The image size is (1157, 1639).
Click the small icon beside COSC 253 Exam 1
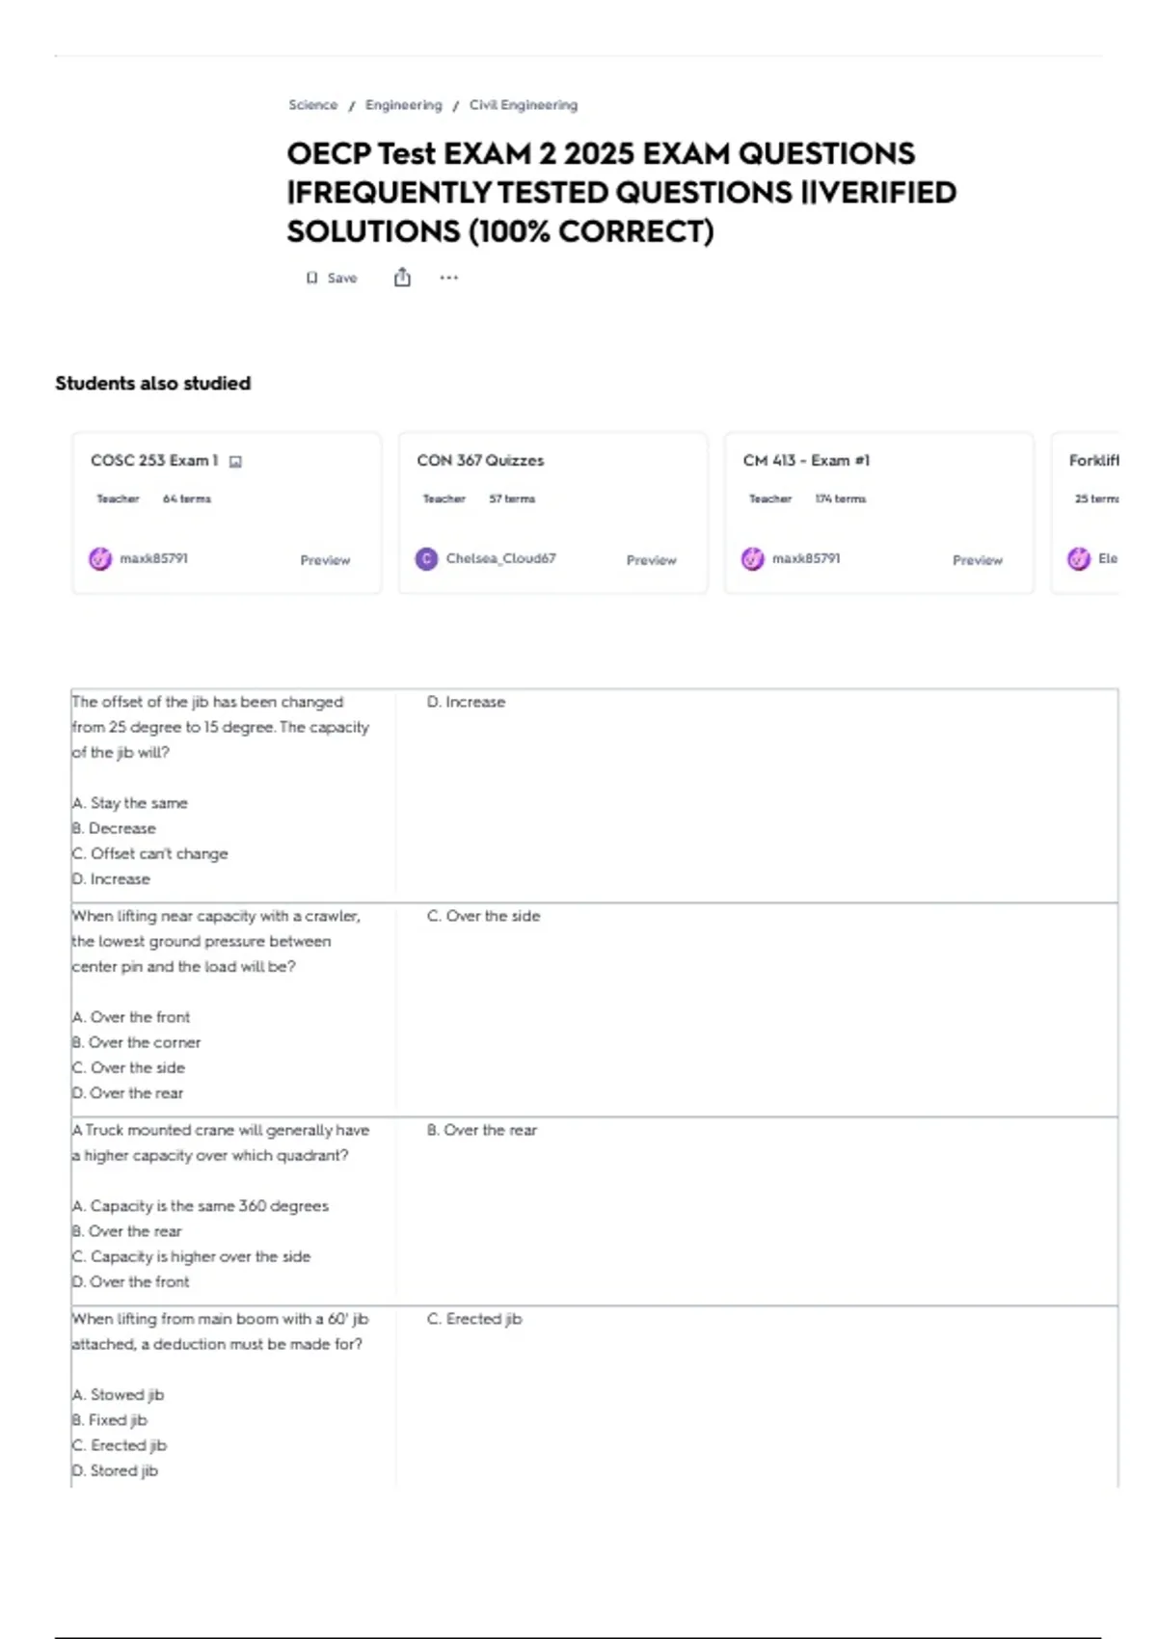pos(235,461)
